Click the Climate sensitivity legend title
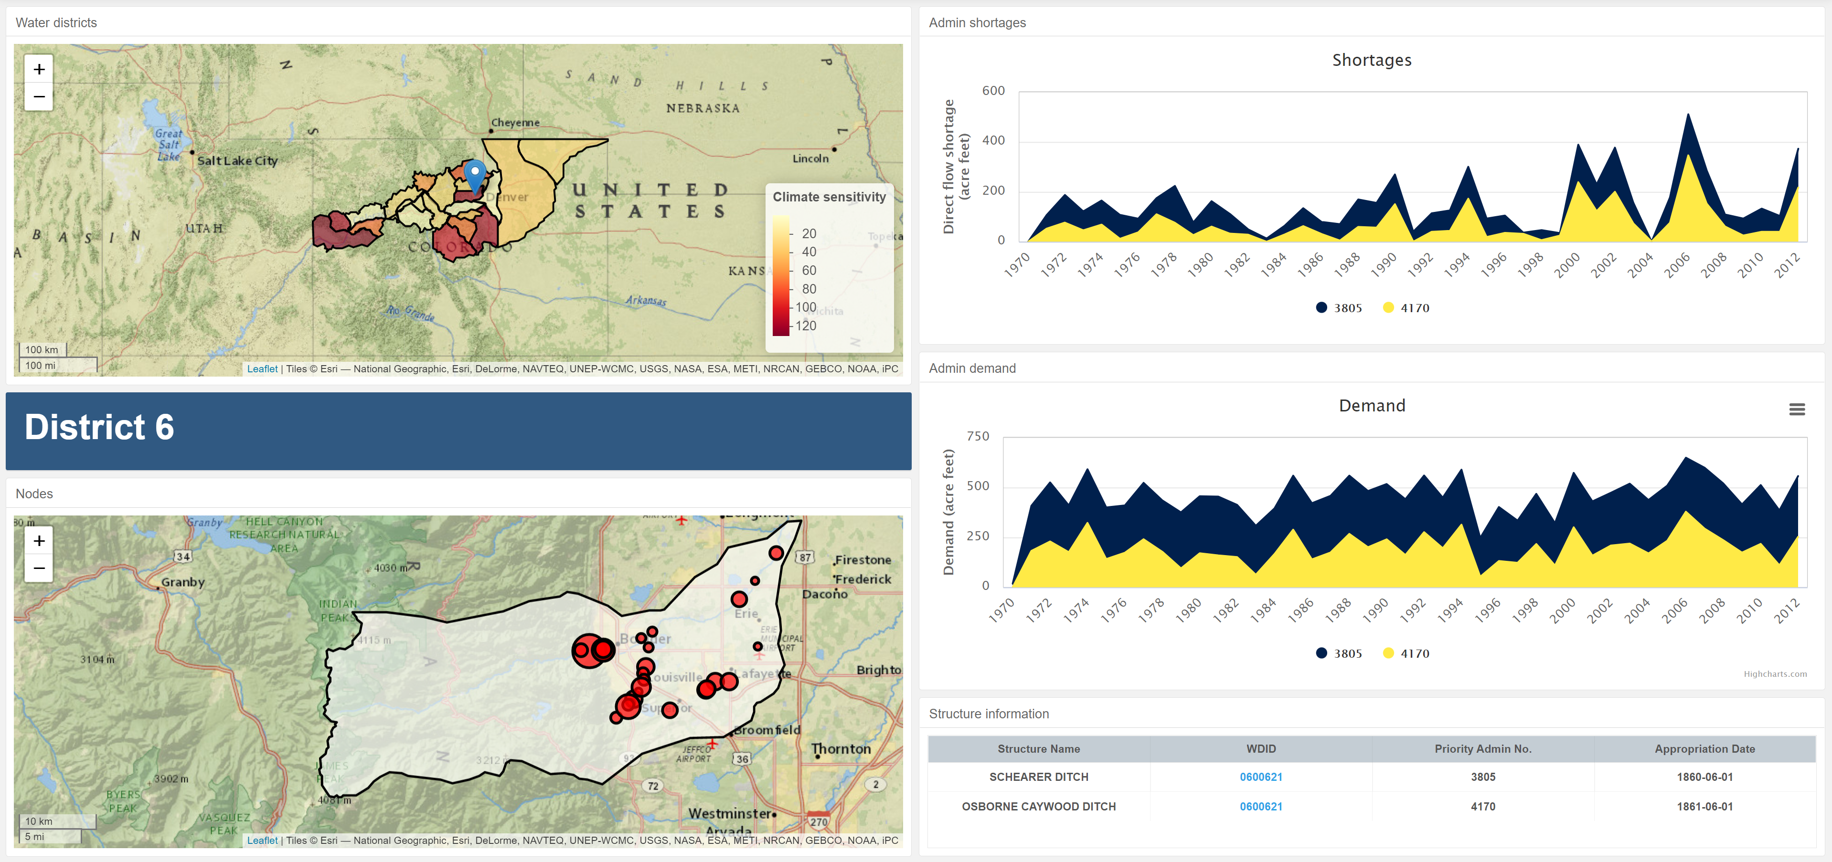 (829, 197)
